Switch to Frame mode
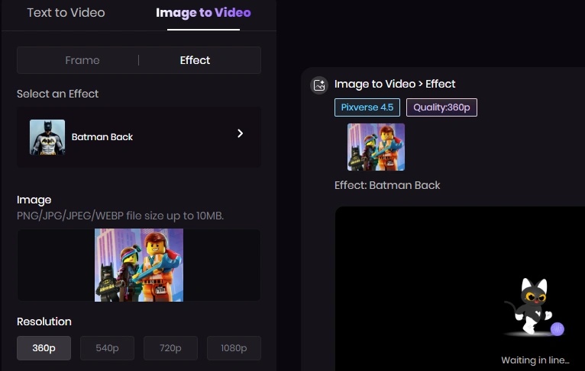 pos(82,60)
